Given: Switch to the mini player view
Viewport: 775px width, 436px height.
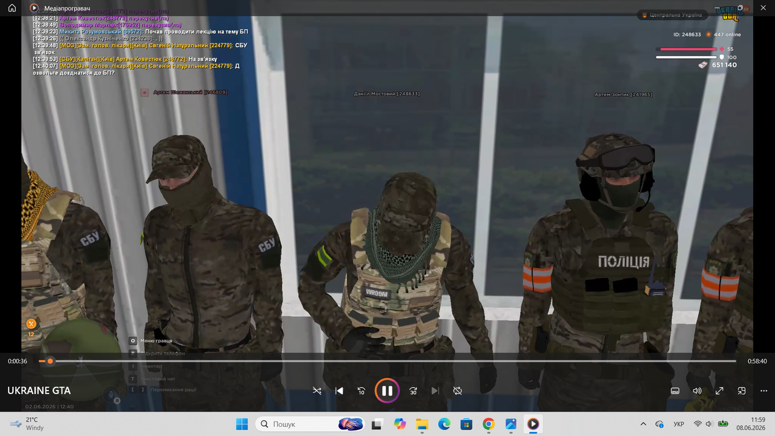Looking at the screenshot, I should point(742,391).
